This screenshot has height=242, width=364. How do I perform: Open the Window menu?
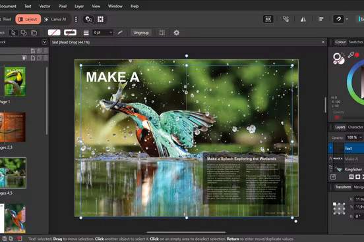coord(115,7)
